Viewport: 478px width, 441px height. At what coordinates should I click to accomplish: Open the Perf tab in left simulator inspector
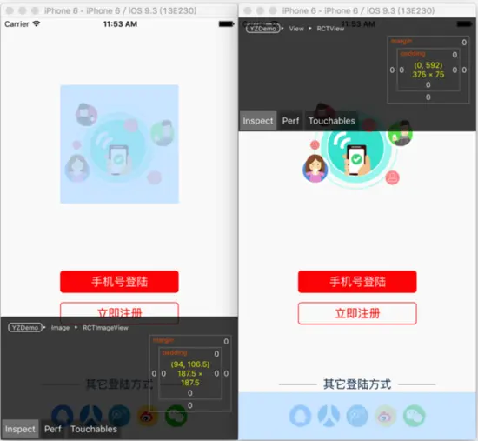pyautogui.click(x=53, y=429)
